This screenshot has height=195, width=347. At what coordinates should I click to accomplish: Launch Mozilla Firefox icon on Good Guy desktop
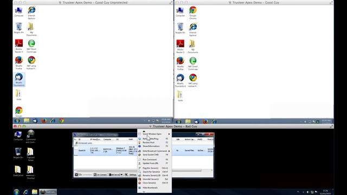pyautogui.click(x=181, y=63)
